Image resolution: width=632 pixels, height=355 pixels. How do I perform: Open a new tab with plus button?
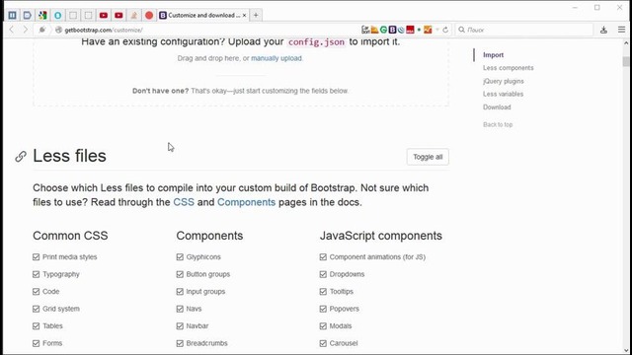pos(256,16)
